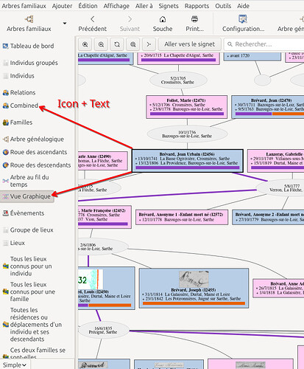Click the zoom best fit icon

133,44
